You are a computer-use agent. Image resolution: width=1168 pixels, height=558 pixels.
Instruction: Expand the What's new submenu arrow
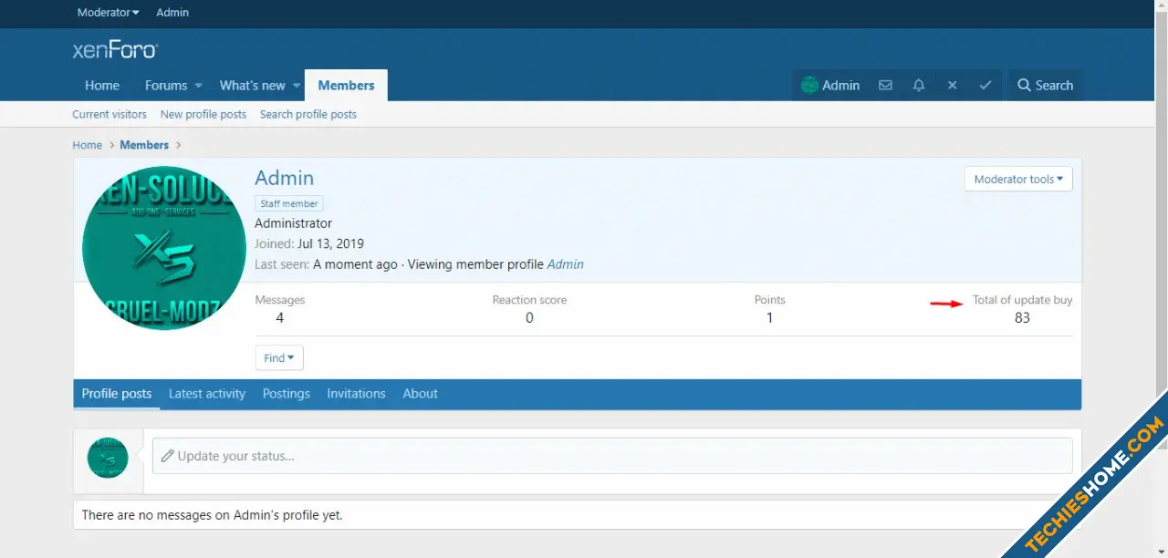(x=296, y=86)
